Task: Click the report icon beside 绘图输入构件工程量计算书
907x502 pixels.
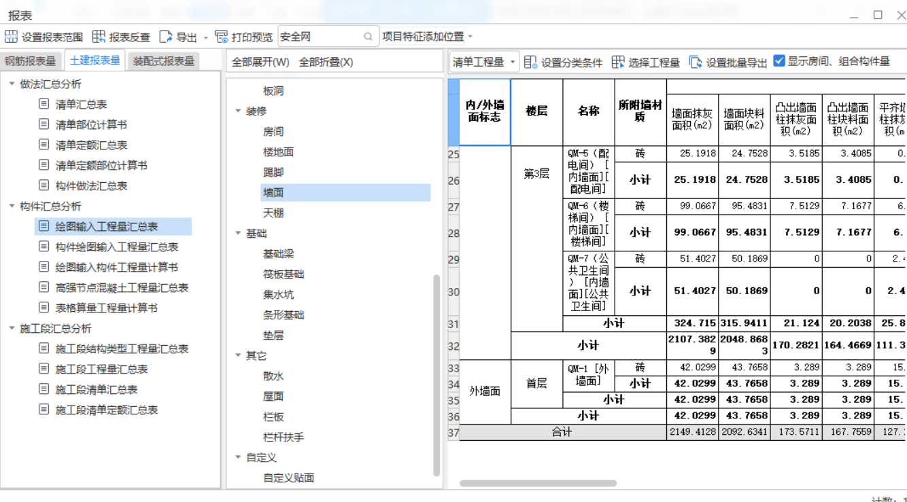Action: click(44, 267)
